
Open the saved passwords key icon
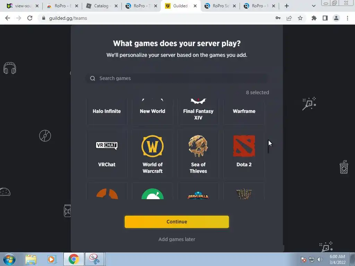pyautogui.click(x=278, y=18)
